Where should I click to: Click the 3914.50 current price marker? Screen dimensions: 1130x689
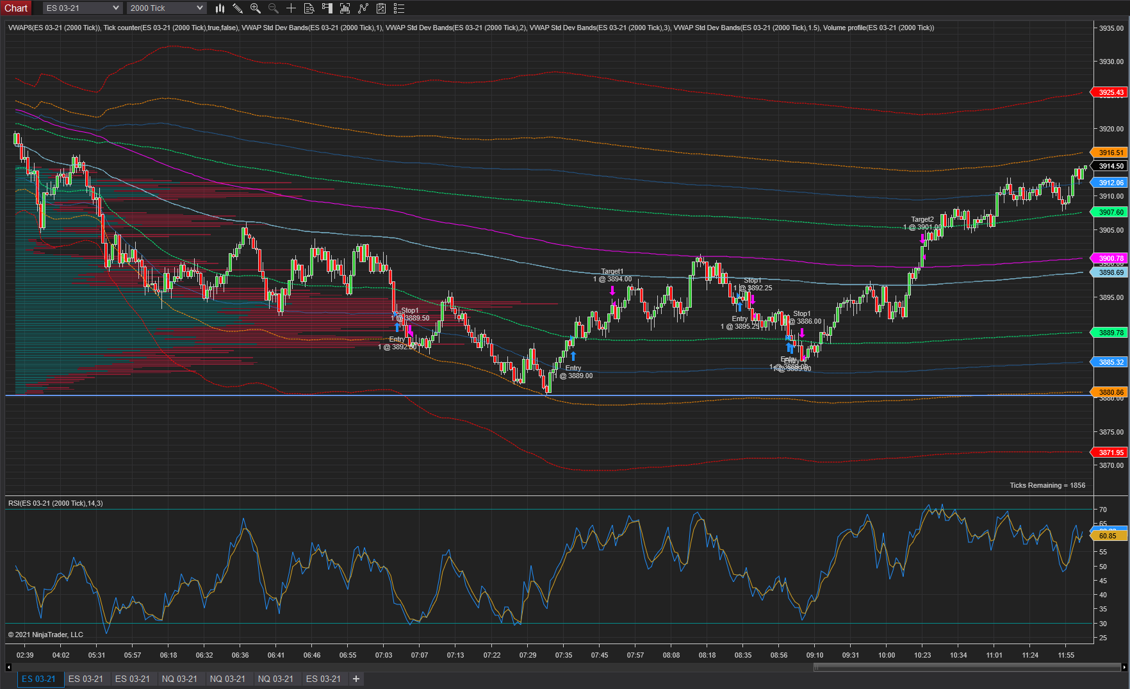[x=1109, y=166]
